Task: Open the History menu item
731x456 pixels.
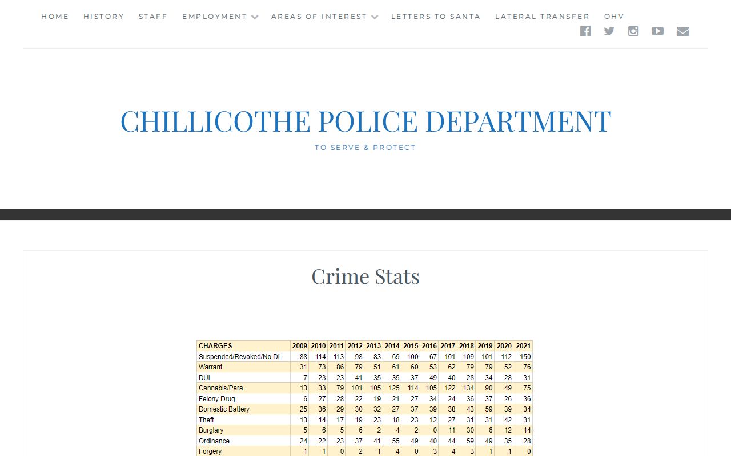Action: (x=103, y=17)
